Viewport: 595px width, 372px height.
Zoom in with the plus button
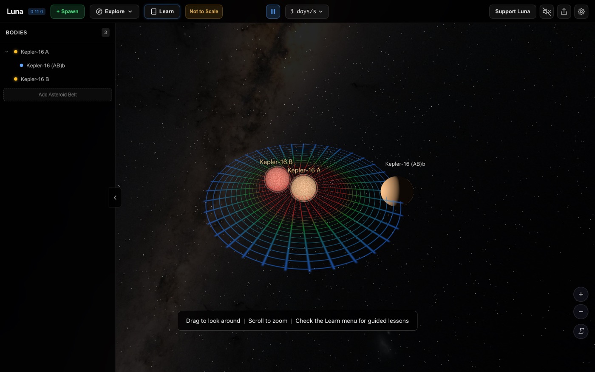[x=581, y=294]
